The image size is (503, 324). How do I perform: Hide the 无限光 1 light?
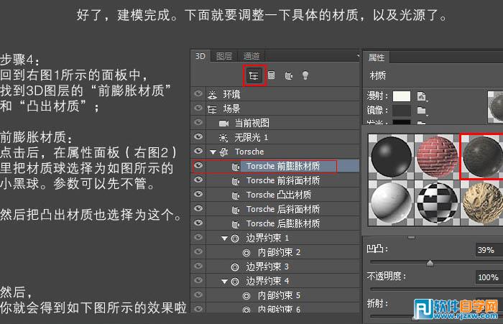click(x=198, y=136)
